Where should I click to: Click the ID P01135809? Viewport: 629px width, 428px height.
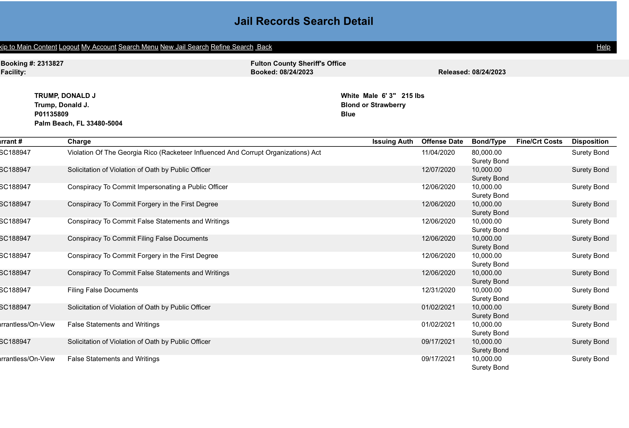[51, 114]
